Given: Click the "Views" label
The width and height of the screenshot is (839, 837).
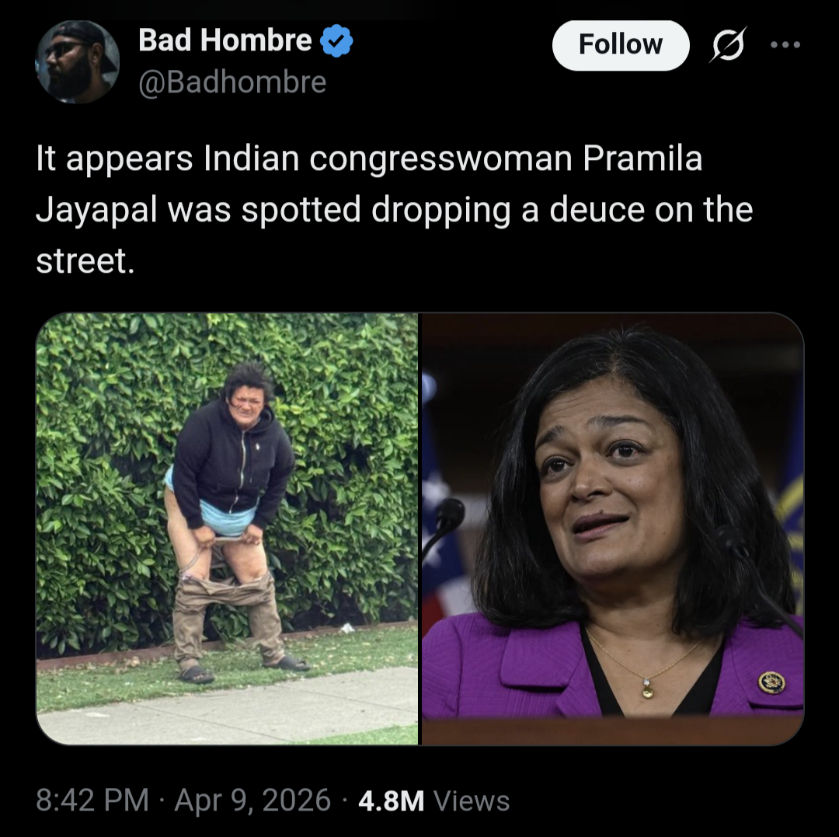Looking at the screenshot, I should click(472, 801).
